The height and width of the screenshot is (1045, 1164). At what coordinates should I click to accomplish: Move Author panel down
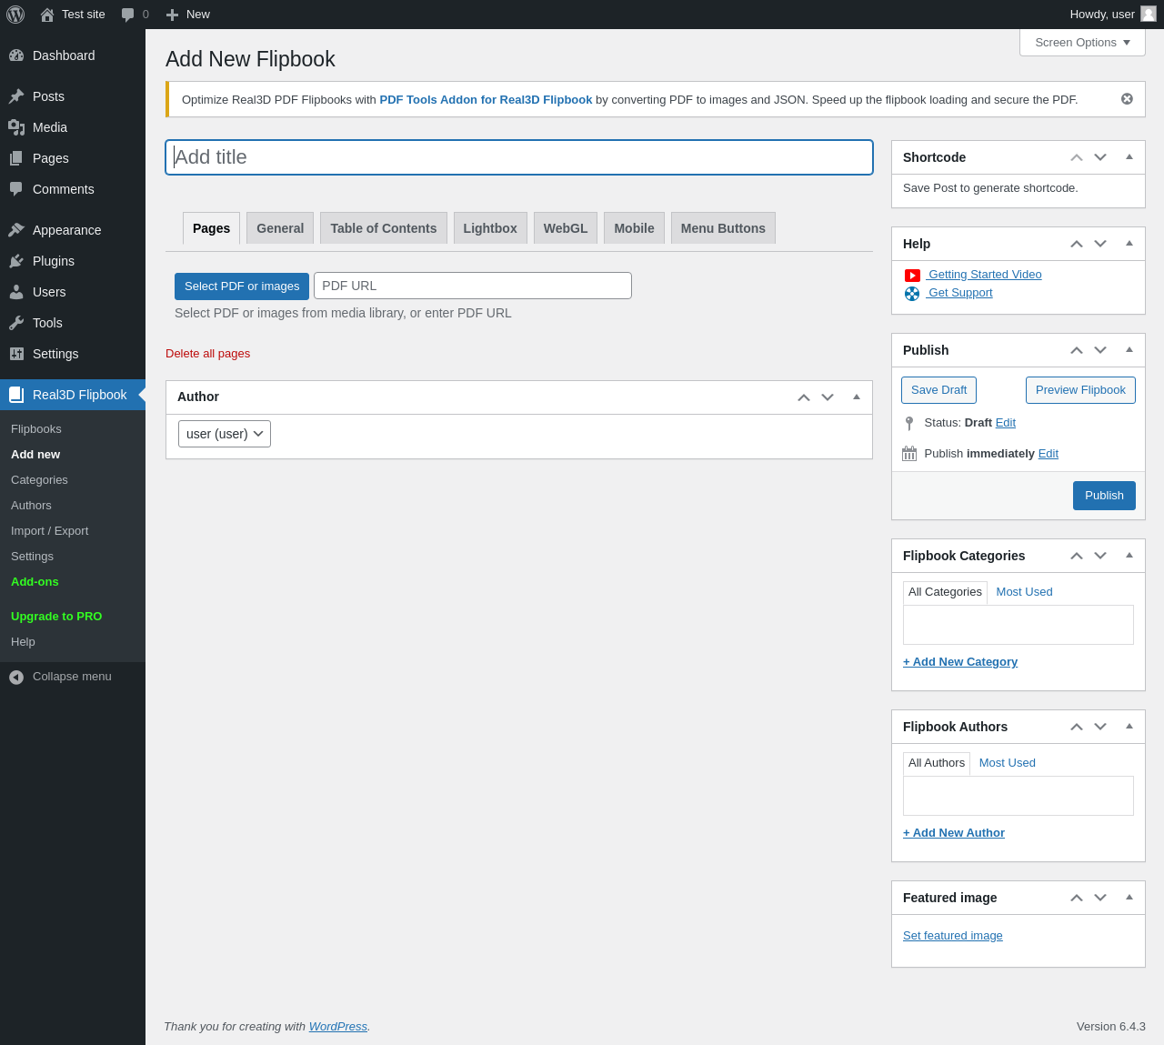click(x=828, y=397)
